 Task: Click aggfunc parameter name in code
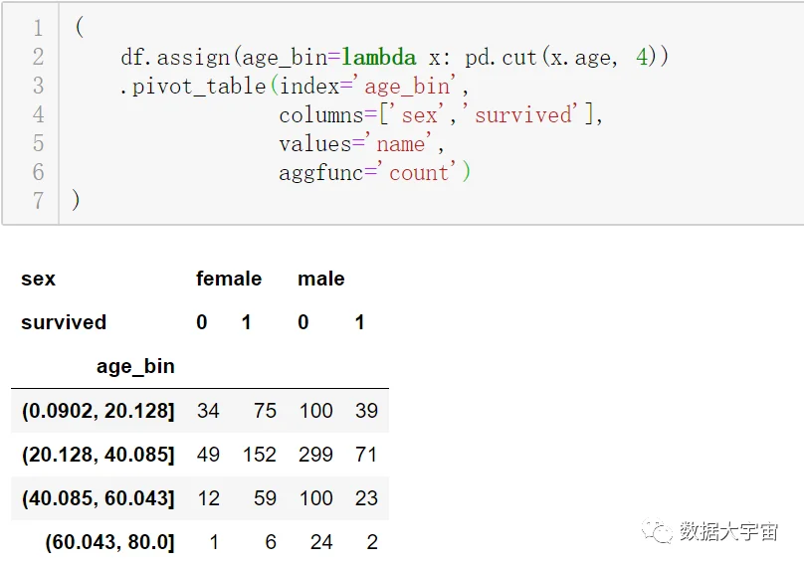pyautogui.click(x=321, y=173)
